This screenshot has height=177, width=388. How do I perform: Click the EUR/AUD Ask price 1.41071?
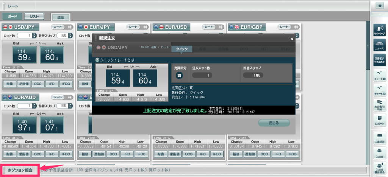(52, 125)
